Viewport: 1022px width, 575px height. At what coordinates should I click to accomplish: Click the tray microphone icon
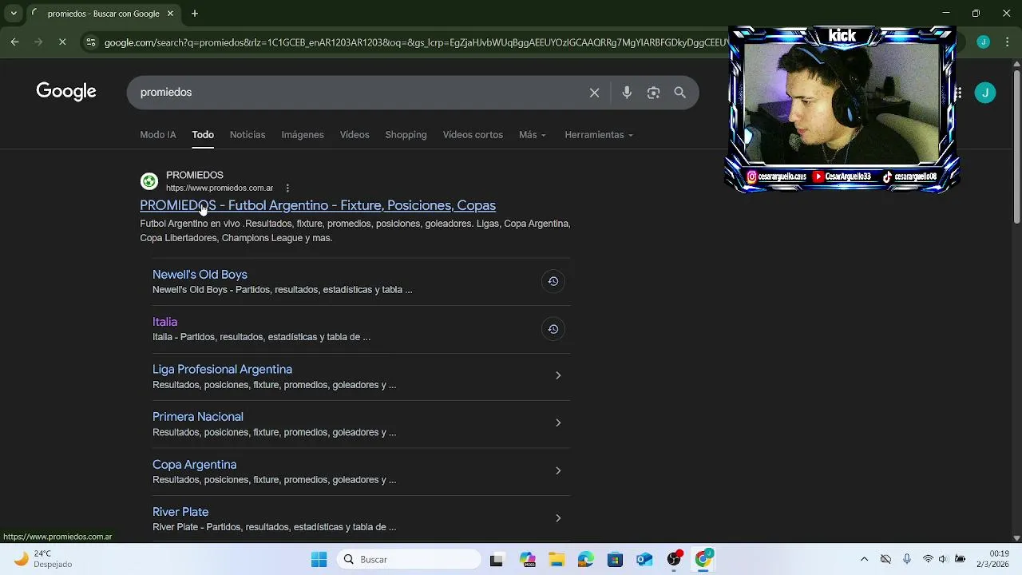coord(906,559)
